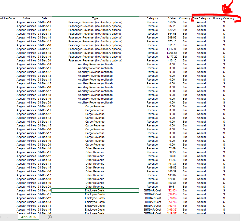
Task: Click the red value (86.03)
Action: (172, 194)
